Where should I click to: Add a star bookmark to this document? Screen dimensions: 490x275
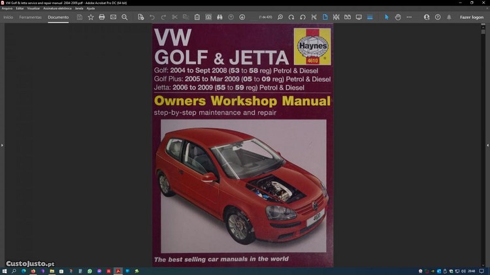pyautogui.click(x=91, y=17)
